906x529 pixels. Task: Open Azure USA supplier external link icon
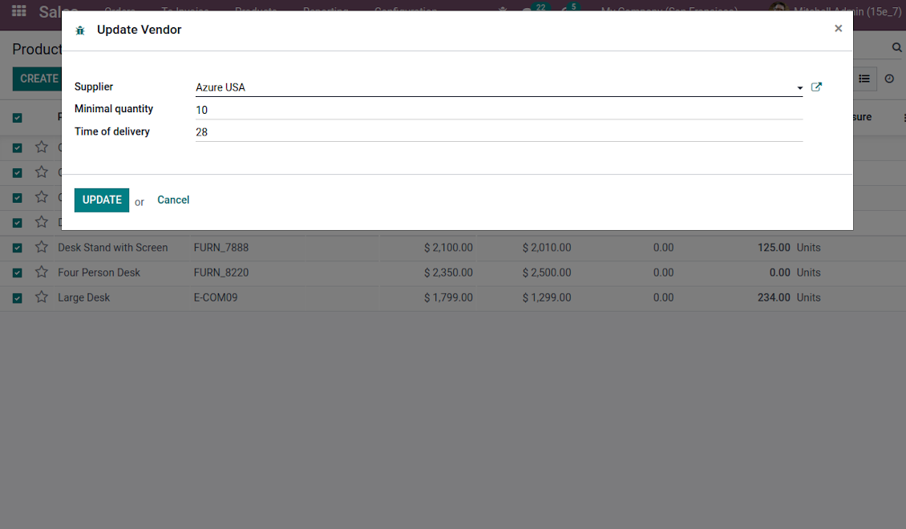click(x=816, y=87)
